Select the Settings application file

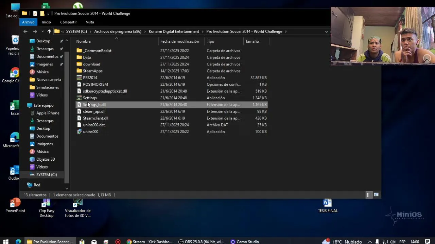click(x=90, y=98)
